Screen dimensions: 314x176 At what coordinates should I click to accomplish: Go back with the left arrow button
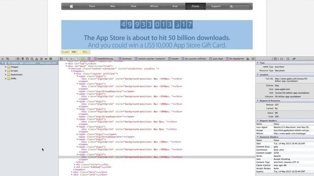click(67, 59)
